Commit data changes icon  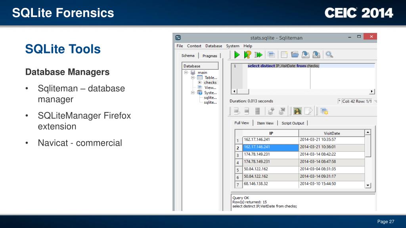pyautogui.click(x=271, y=111)
